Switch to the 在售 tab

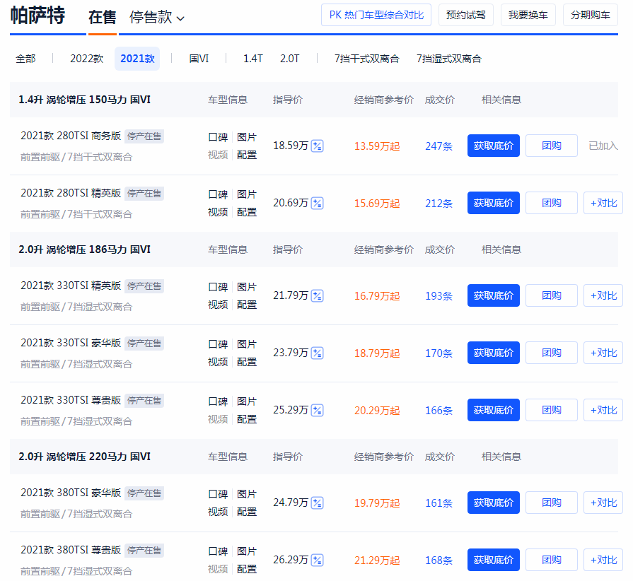[x=102, y=18]
